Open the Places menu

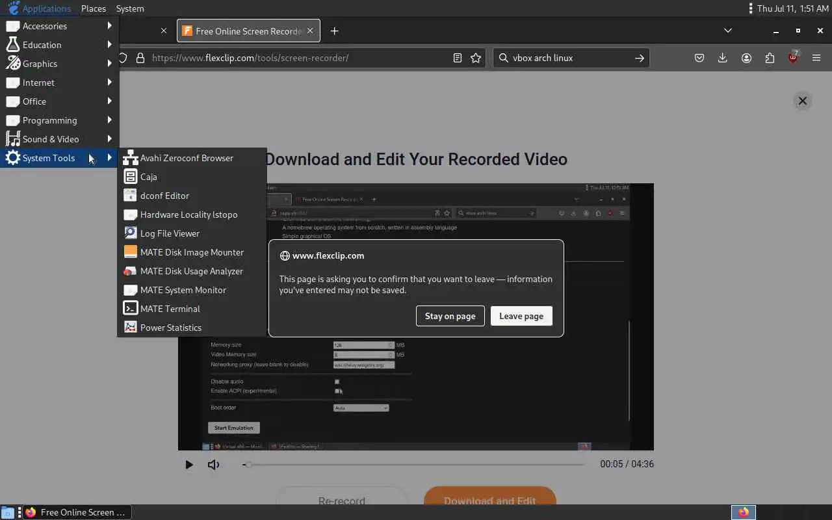coord(94,8)
